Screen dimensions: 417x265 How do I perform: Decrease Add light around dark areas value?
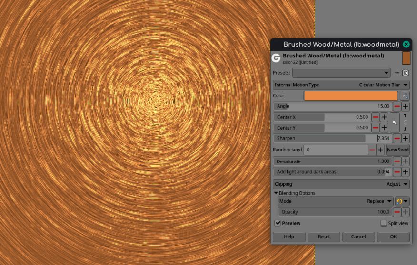click(397, 172)
